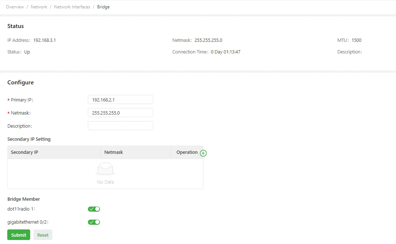The height and width of the screenshot is (244, 396).
Task: Select the Status value Up
Action: click(x=27, y=52)
